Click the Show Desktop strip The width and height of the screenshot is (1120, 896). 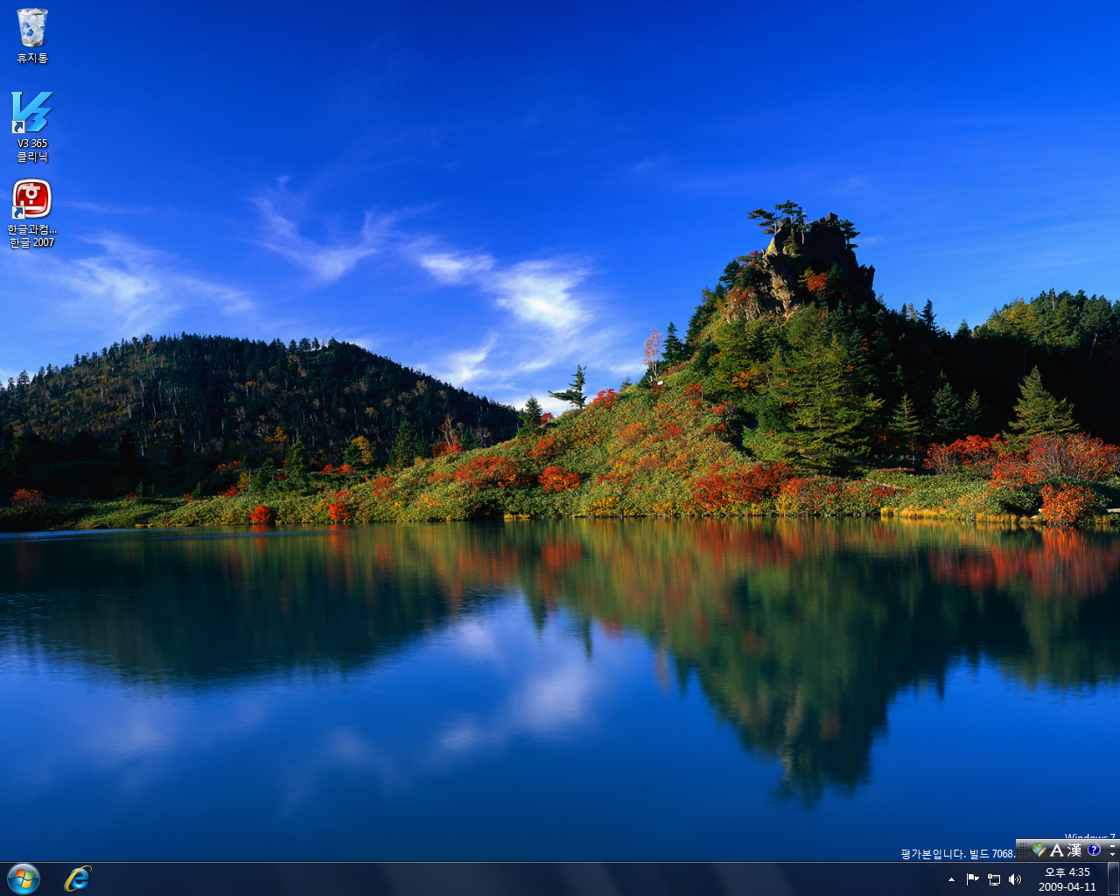[x=1113, y=879]
